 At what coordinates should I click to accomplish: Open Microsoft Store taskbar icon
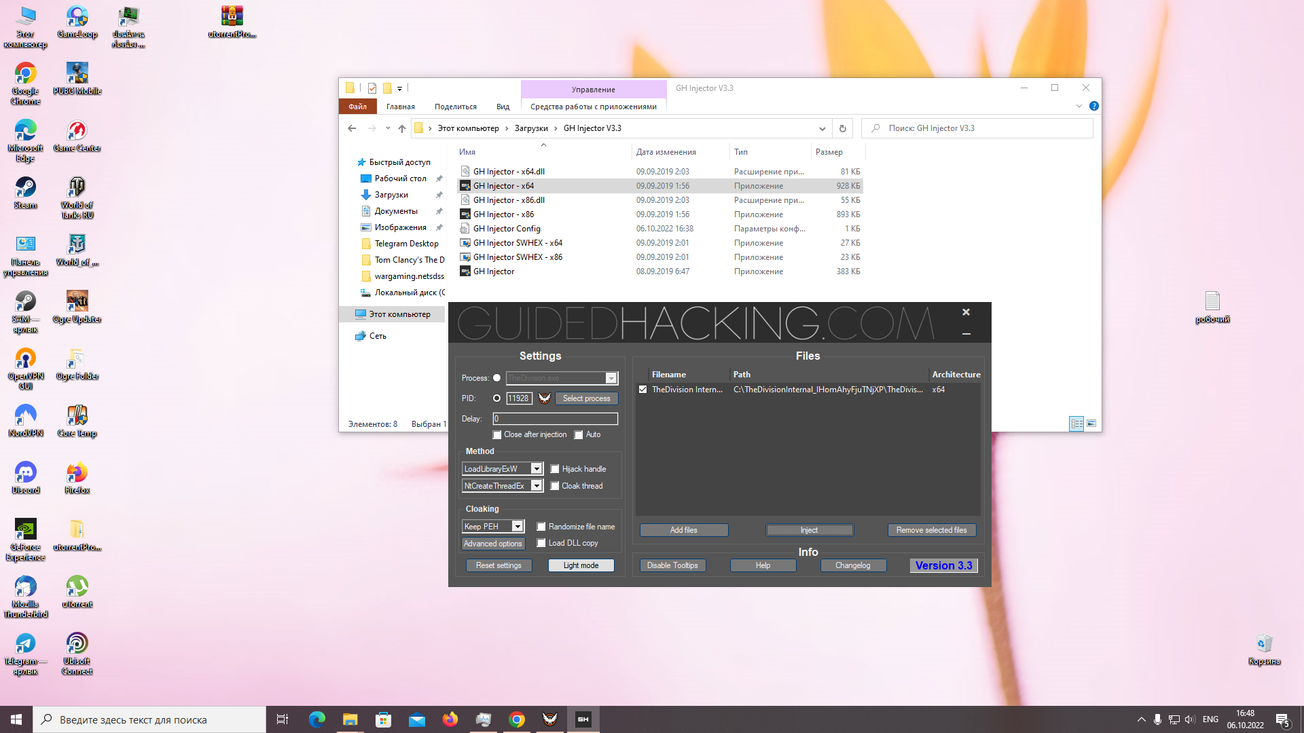[384, 719]
